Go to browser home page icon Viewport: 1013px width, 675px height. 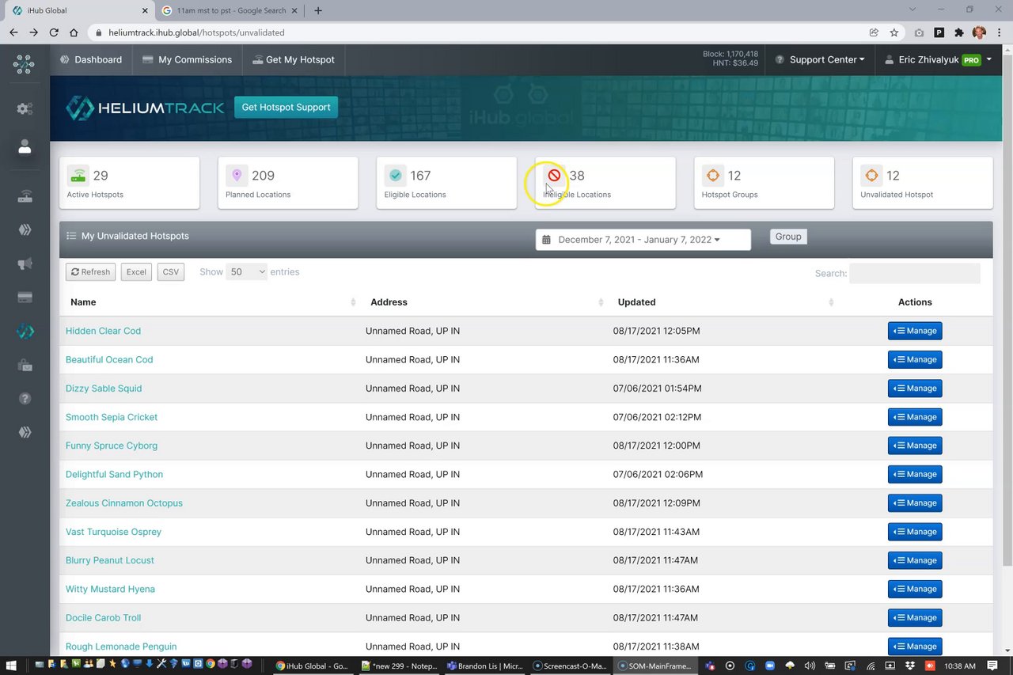(74, 32)
